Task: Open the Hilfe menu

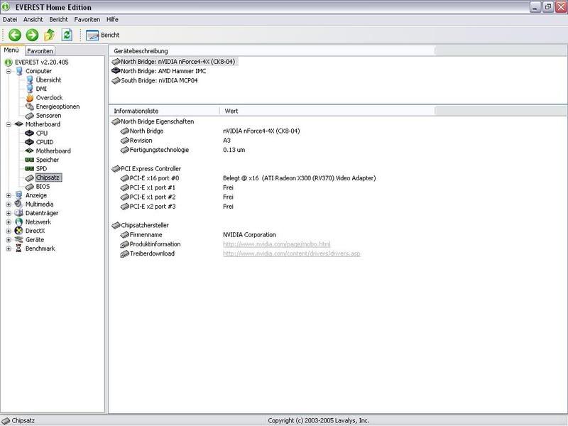Action: [x=112, y=20]
